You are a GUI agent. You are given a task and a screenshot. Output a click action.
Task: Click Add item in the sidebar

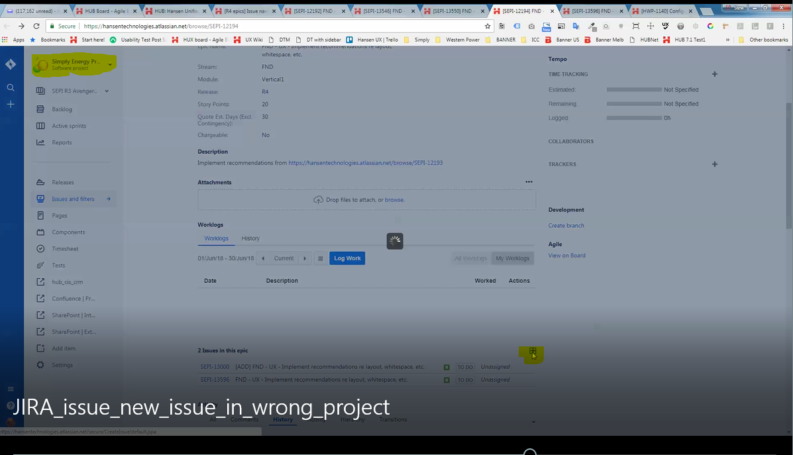(x=63, y=348)
